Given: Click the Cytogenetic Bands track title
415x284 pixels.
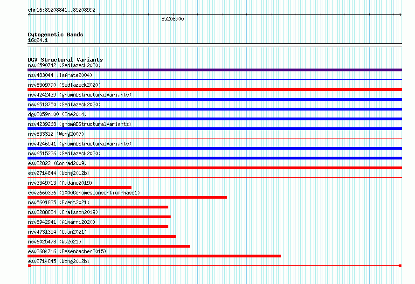Looking at the screenshot, I should click(55, 35).
